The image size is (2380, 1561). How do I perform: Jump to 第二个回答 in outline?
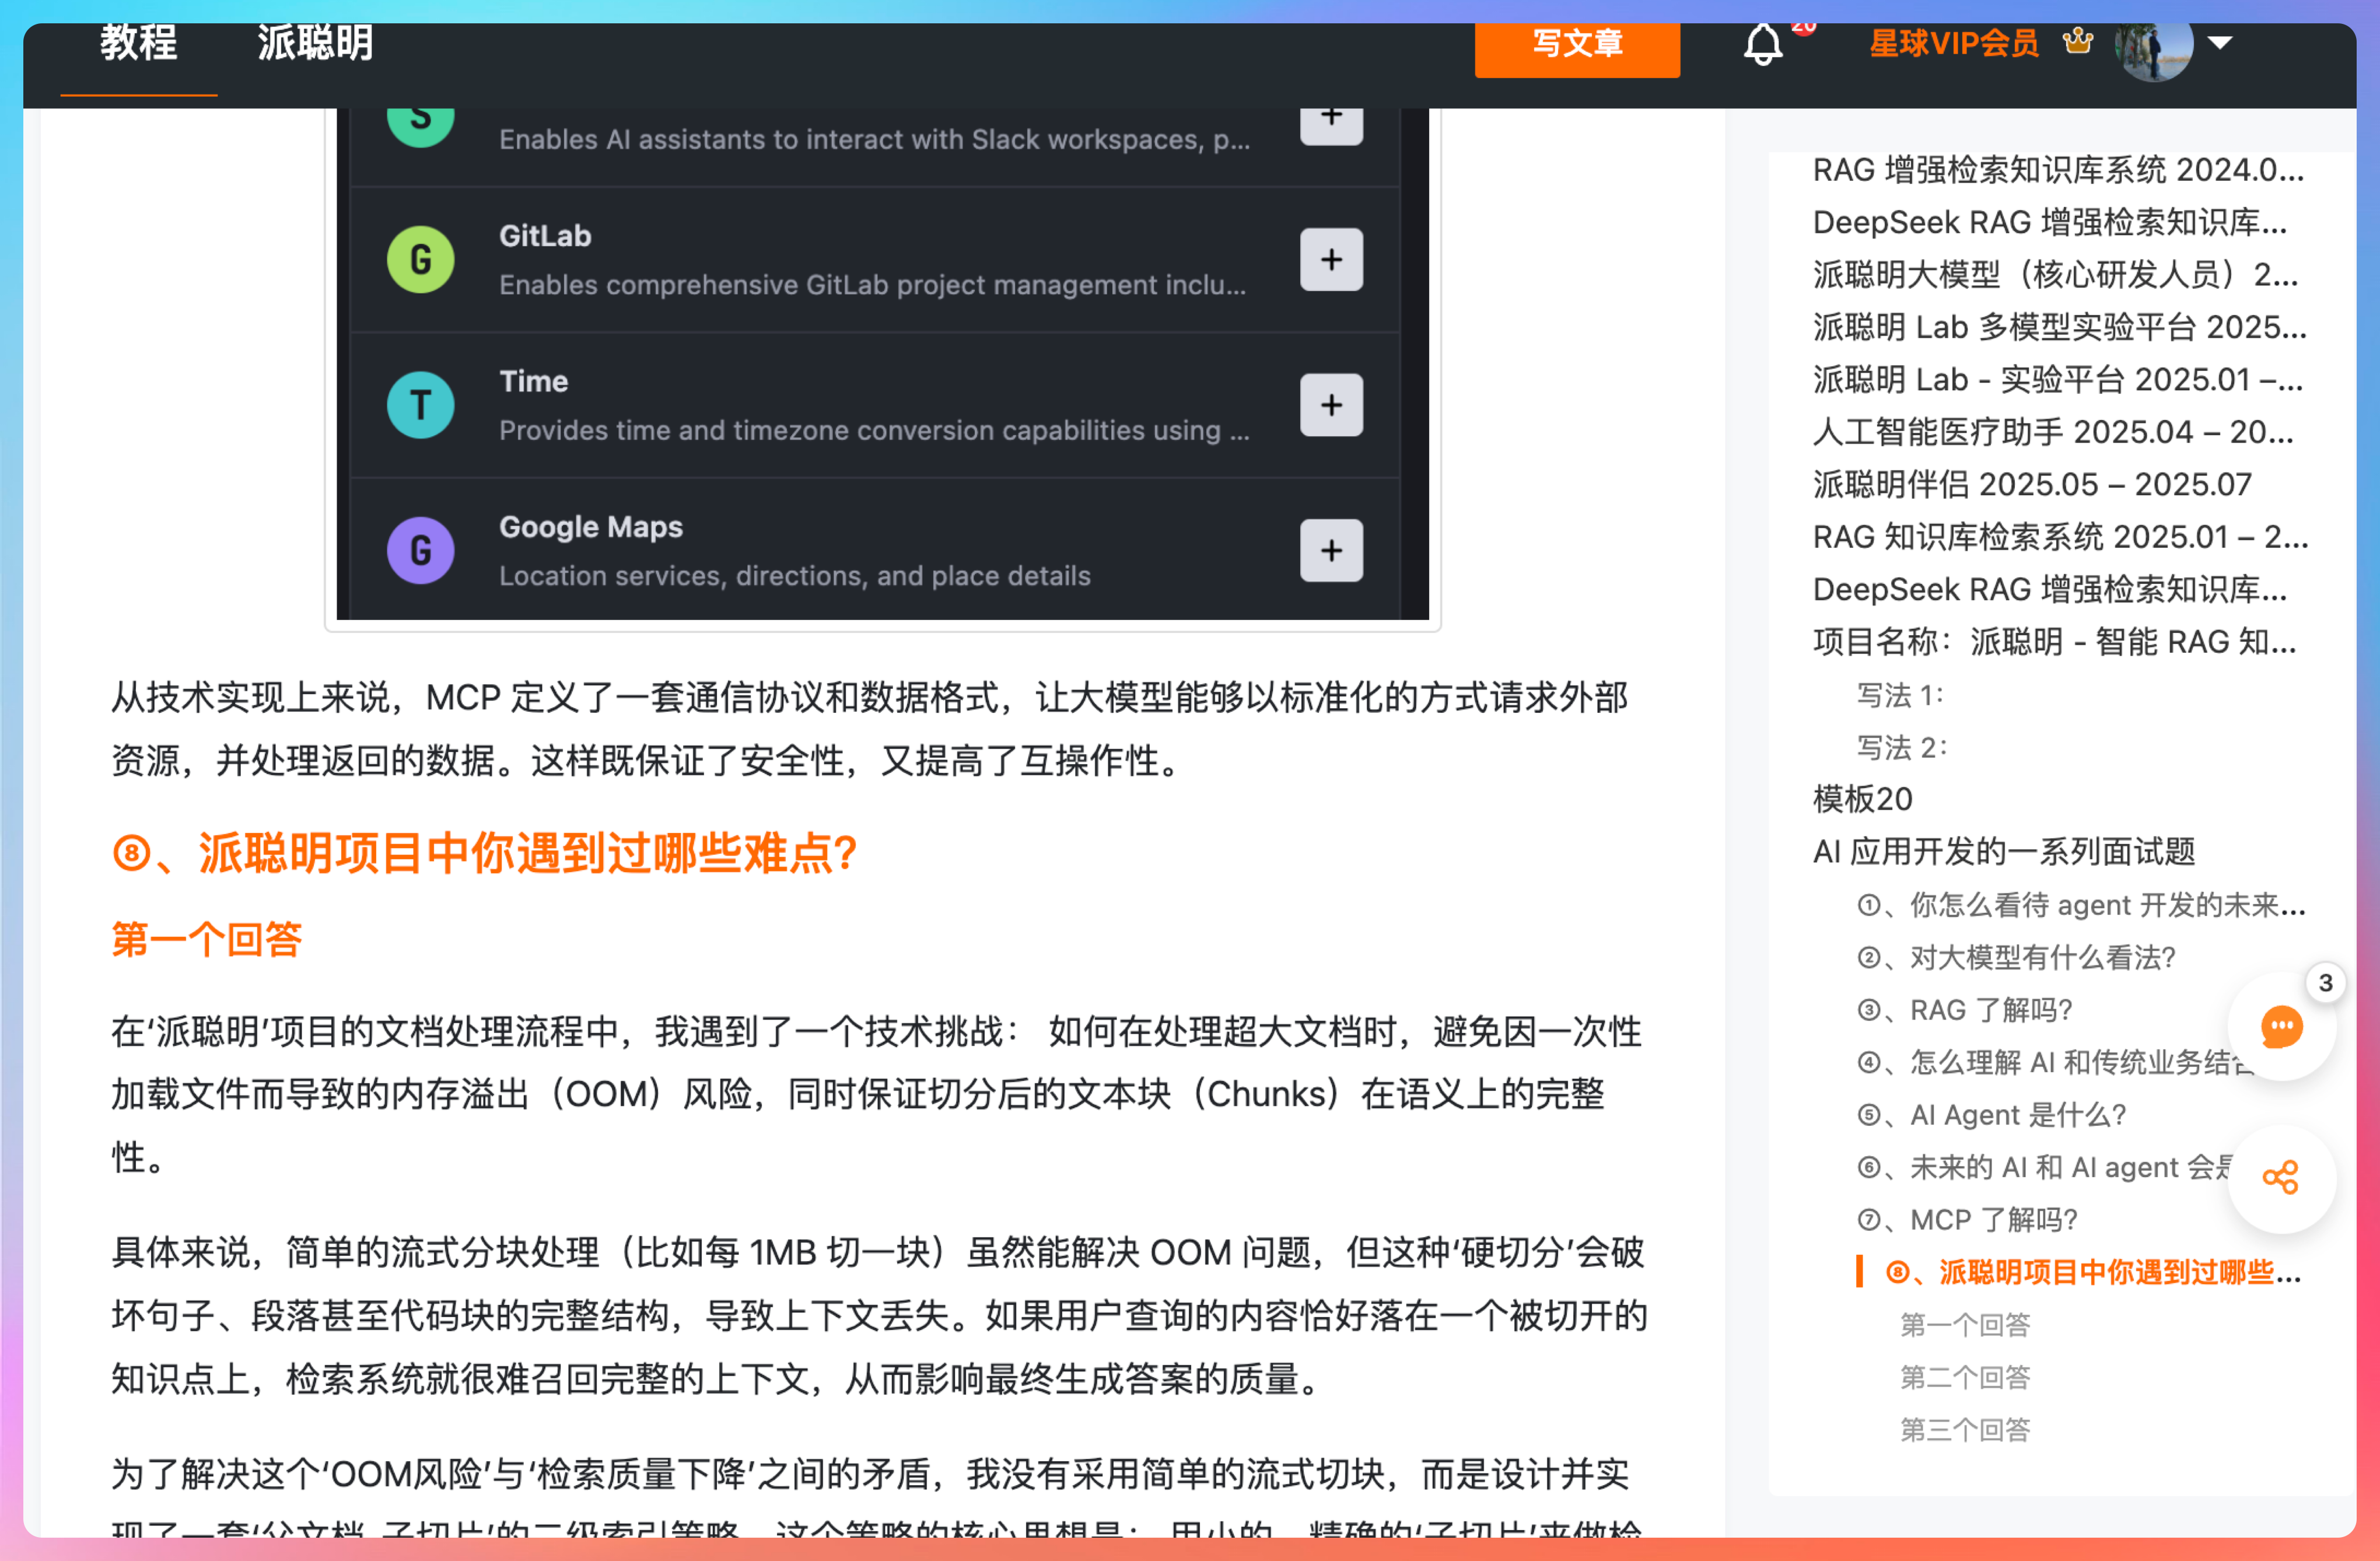click(1964, 1377)
